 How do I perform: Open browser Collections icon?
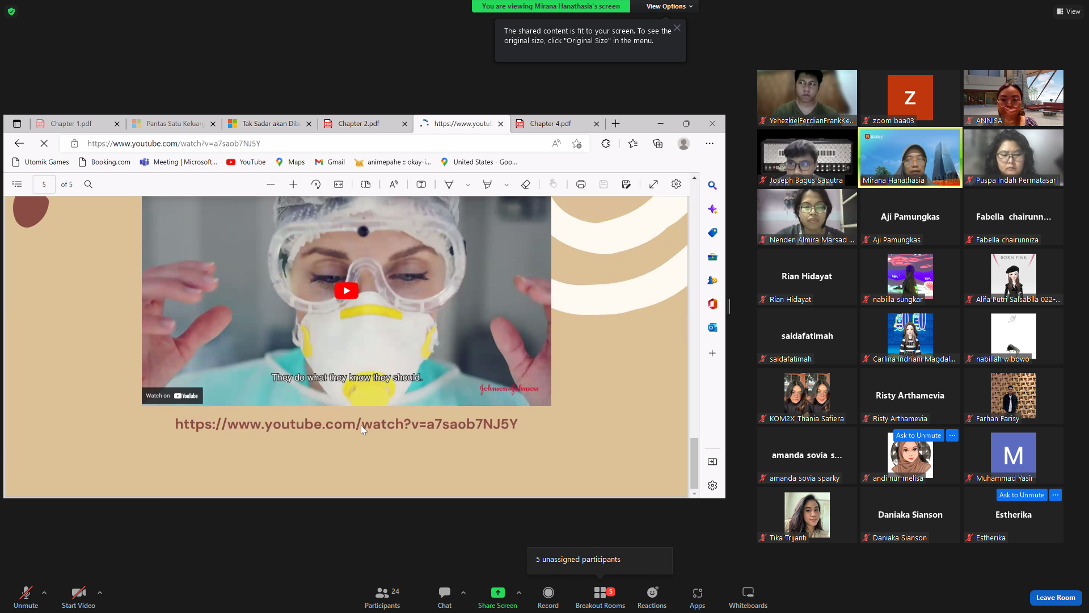[658, 144]
